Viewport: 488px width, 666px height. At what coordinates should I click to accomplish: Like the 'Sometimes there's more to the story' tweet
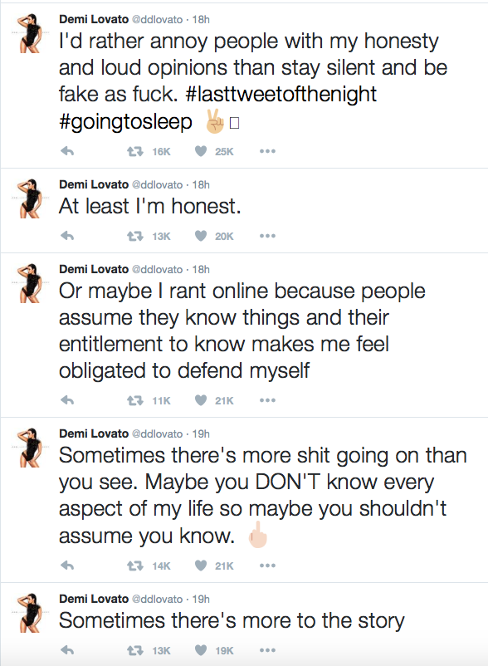201,650
